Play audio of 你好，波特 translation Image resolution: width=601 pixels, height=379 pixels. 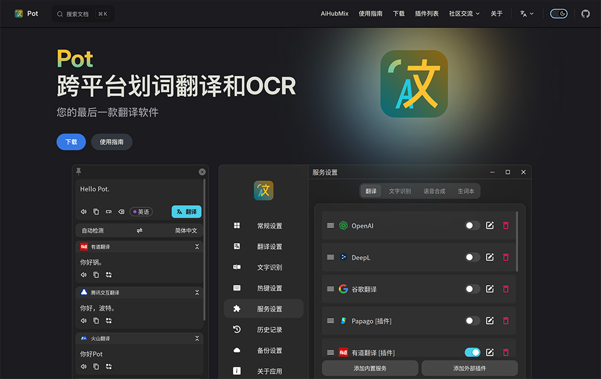click(84, 321)
